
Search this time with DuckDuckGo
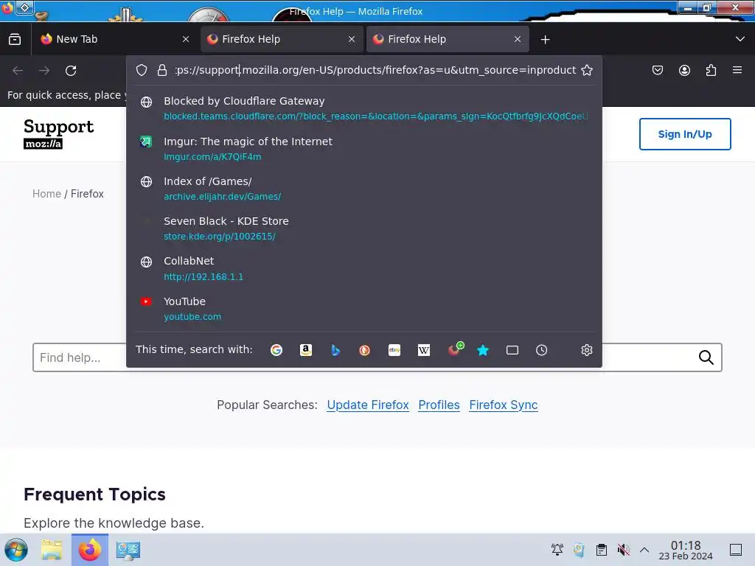pyautogui.click(x=364, y=350)
